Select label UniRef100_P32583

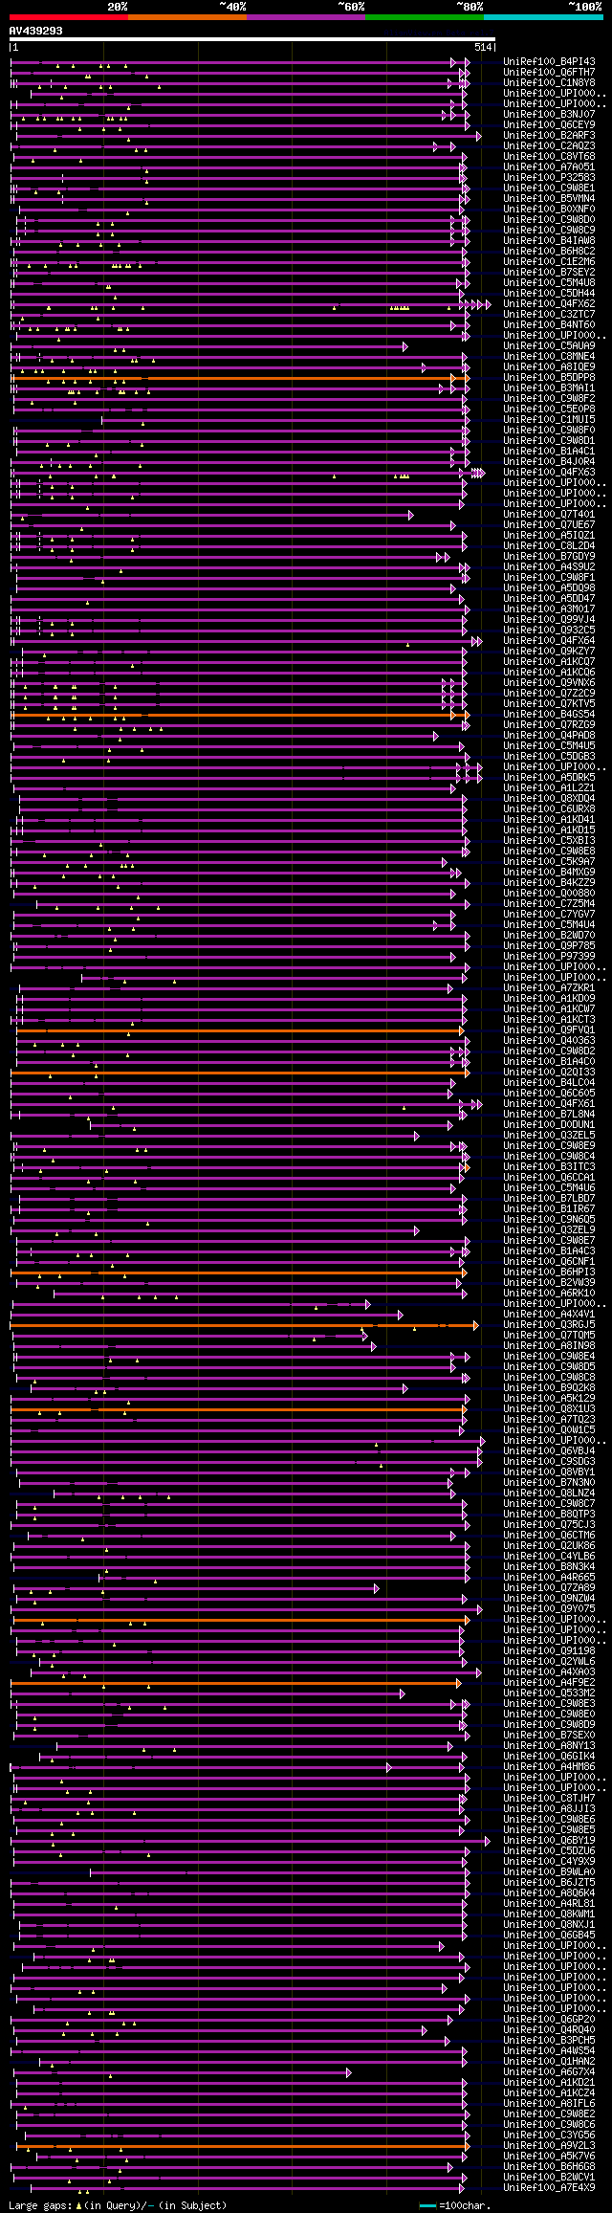click(x=549, y=177)
